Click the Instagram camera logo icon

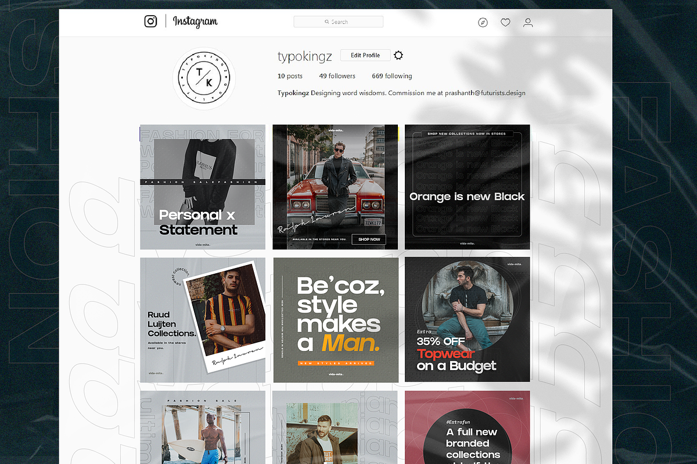(x=150, y=21)
